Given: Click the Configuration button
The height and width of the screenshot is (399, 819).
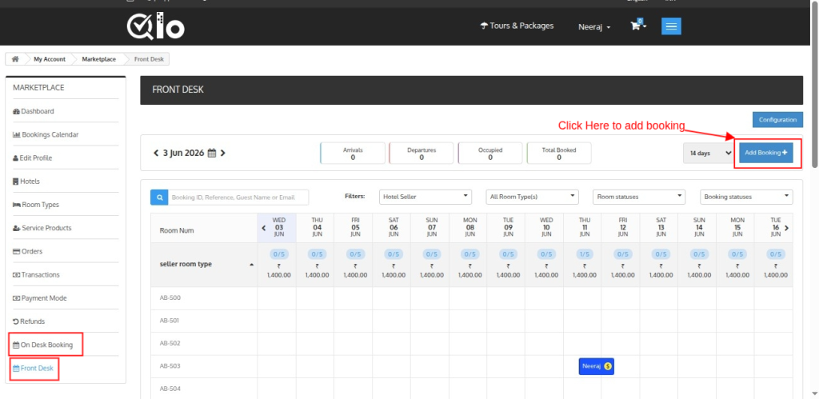Looking at the screenshot, I should point(777,120).
